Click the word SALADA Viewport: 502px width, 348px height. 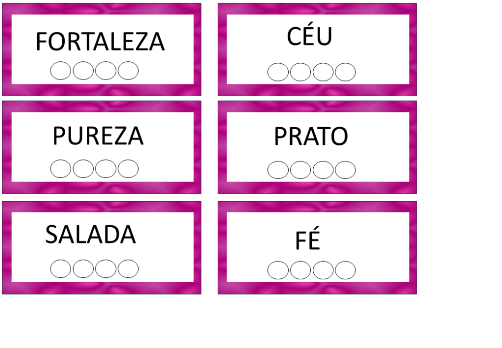pyautogui.click(x=91, y=235)
